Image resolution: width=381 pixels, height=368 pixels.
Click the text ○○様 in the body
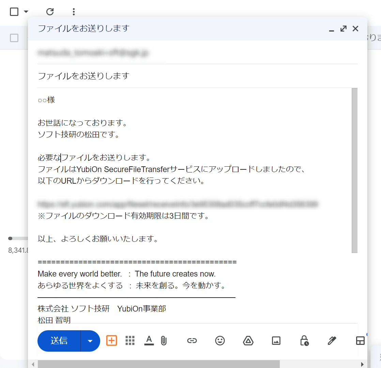point(46,100)
